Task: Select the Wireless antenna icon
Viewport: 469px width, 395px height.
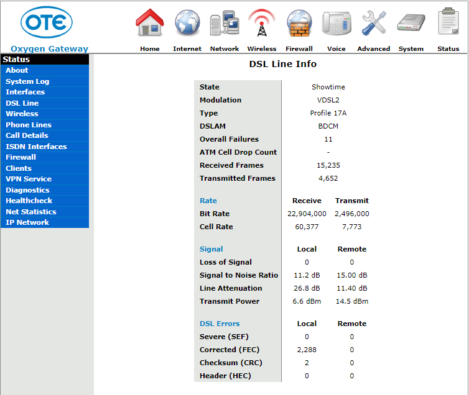Action: [x=262, y=23]
